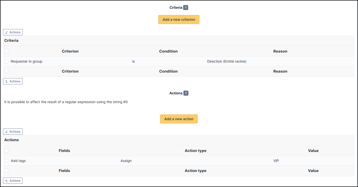Click the Add a new criterion button

(179, 20)
